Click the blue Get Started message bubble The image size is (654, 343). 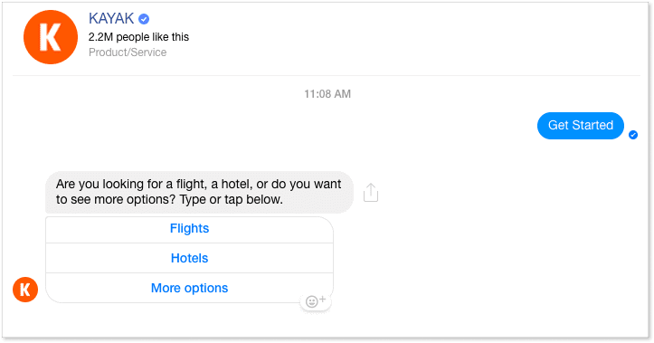click(581, 125)
